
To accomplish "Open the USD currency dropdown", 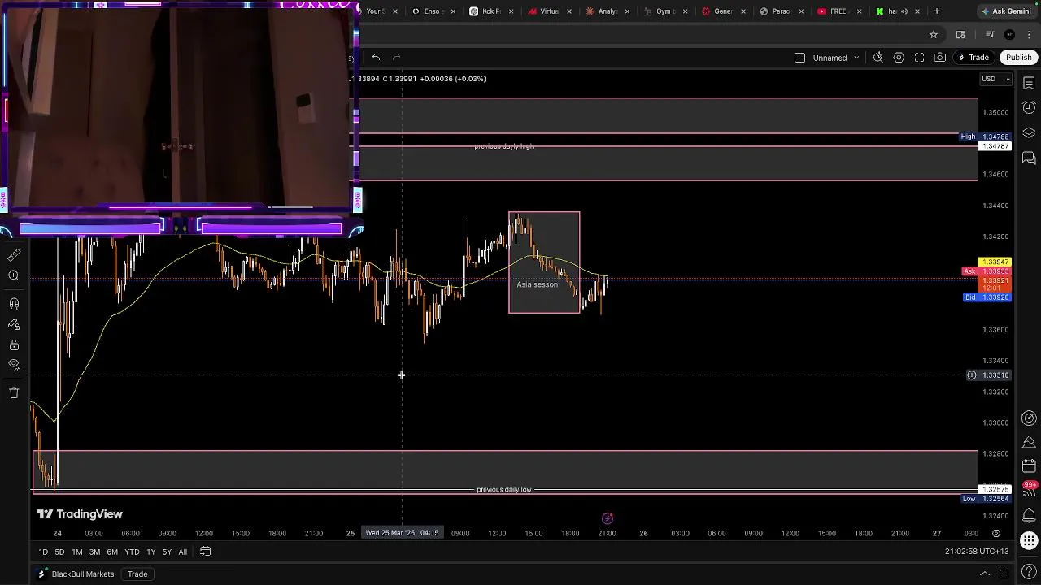I will [995, 79].
